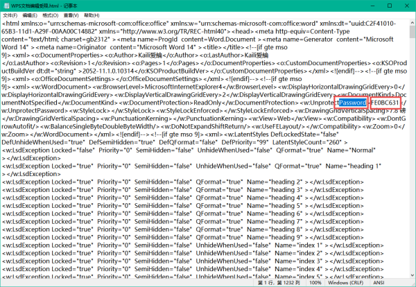Screen dimensions: 416x287
Task: Click Windows (CRLF) in the status bar
Action: 345,283
